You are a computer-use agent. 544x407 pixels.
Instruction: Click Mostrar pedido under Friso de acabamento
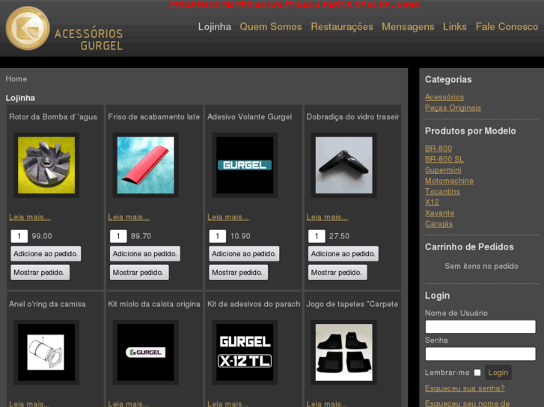[x=139, y=273]
